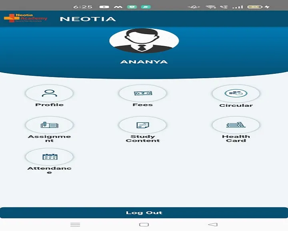Tap the user avatar picture

coord(144,41)
